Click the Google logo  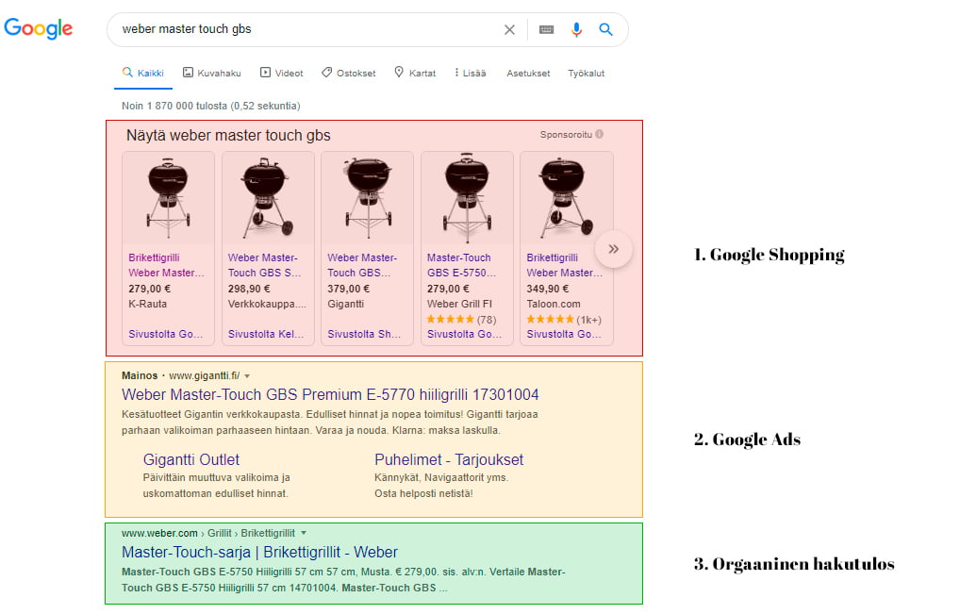38,29
